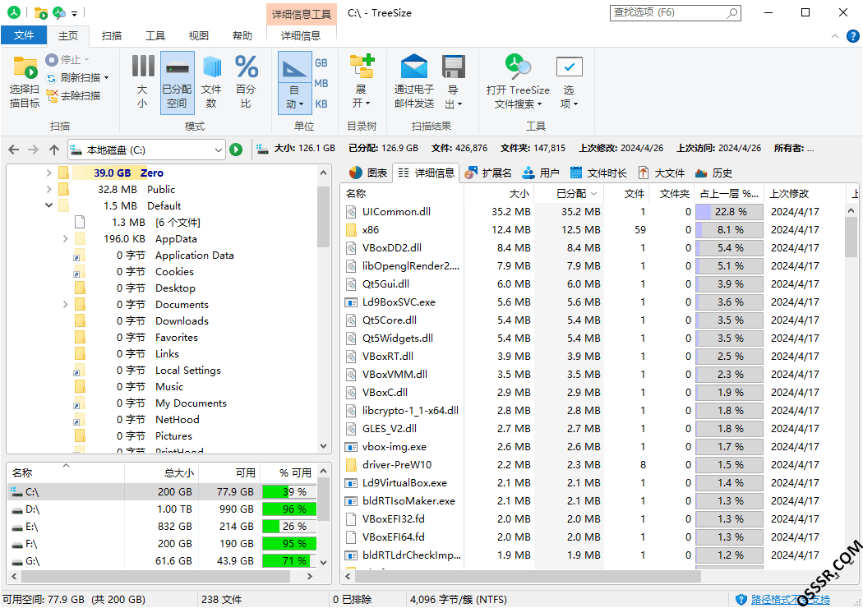Image resolution: width=863 pixels, height=608 pixels.
Task: Click the shield icon in status bar
Action: 741,600
